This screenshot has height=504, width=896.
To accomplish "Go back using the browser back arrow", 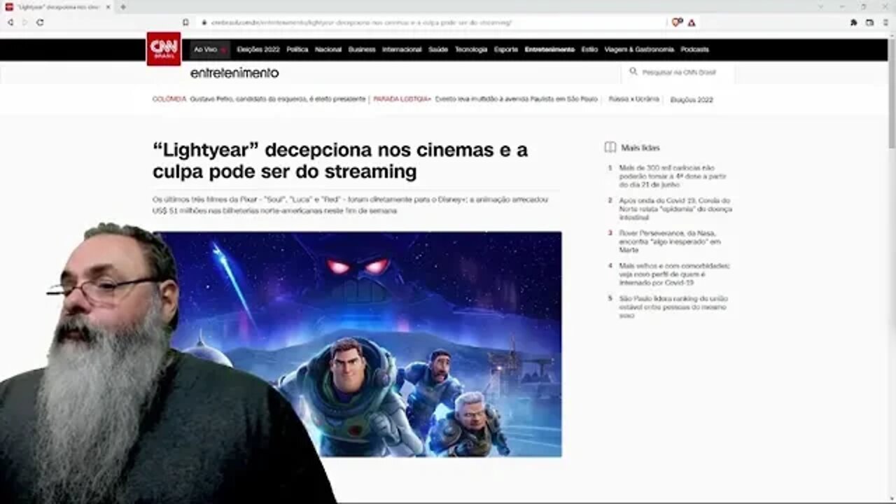I will [10, 22].
